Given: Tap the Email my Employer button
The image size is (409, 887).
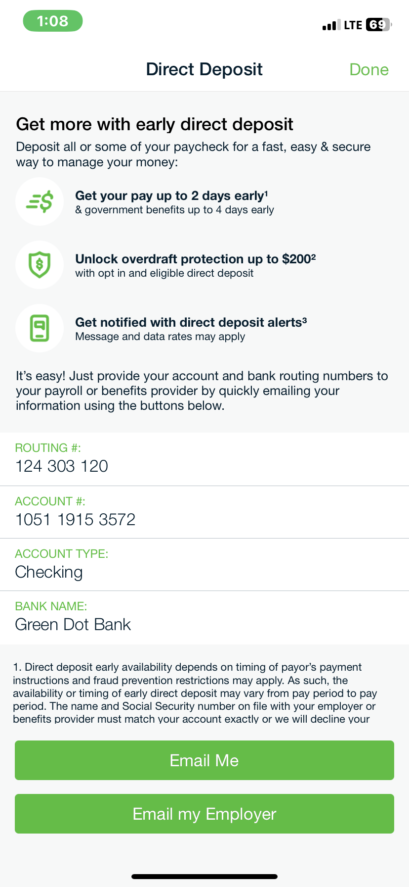Looking at the screenshot, I should tap(204, 814).
